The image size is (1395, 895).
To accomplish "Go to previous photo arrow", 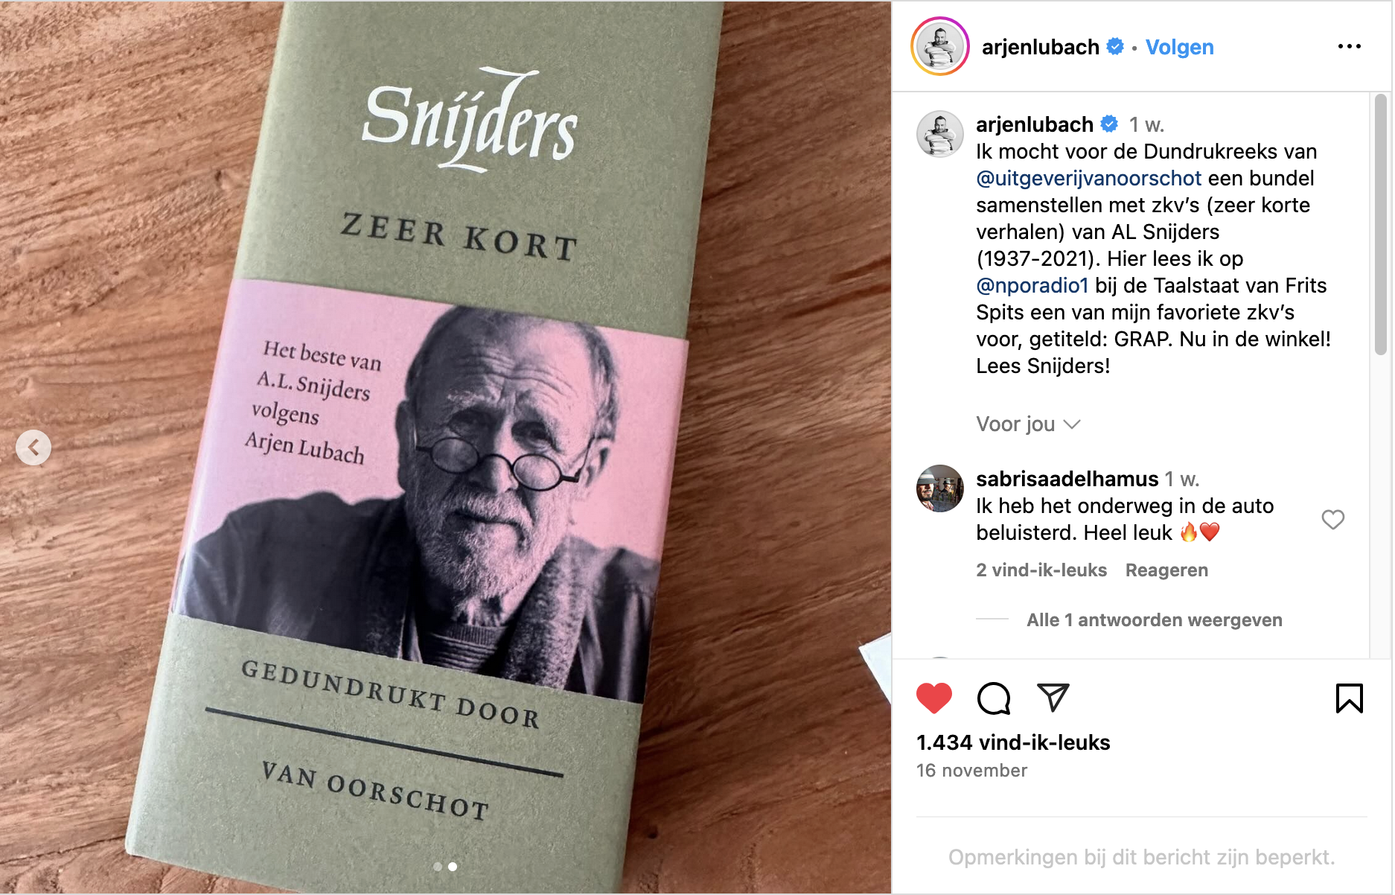I will pos(33,447).
